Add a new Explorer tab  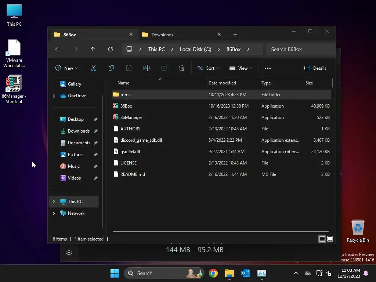(x=235, y=35)
